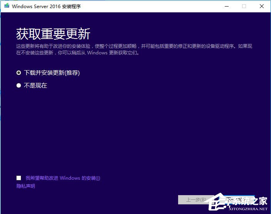This screenshot has height=214, width=271.
Task: Close the Windows Server 2016 setup window
Action: pyautogui.click(x=262, y=7)
